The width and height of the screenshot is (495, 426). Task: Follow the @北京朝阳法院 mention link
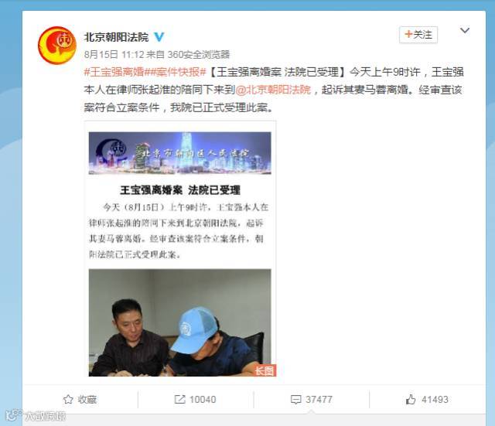pyautogui.click(x=273, y=90)
